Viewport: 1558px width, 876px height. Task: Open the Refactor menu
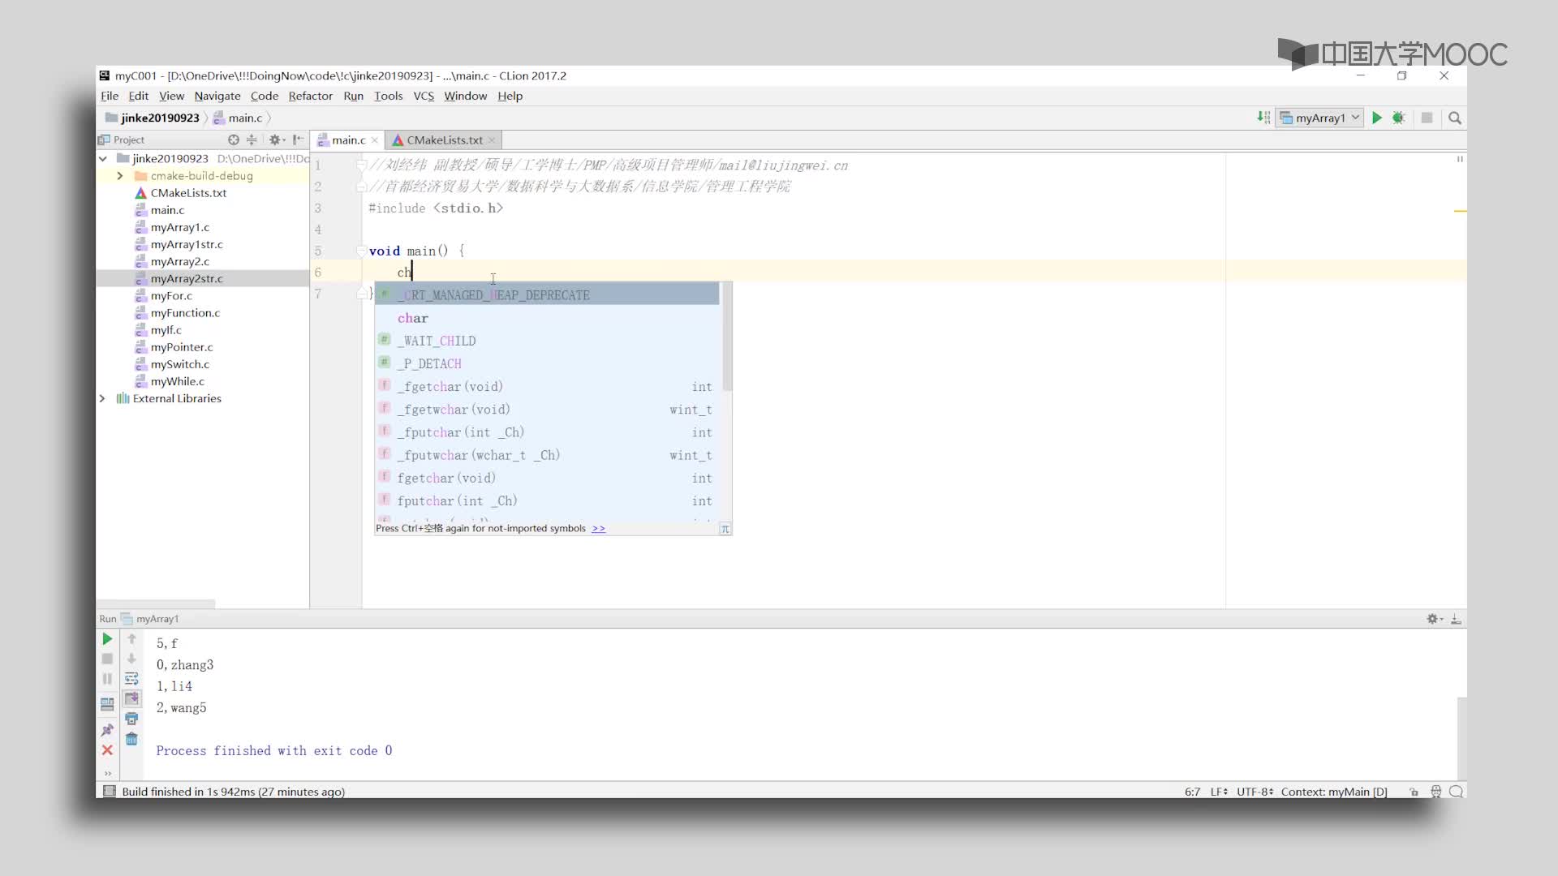[310, 96]
